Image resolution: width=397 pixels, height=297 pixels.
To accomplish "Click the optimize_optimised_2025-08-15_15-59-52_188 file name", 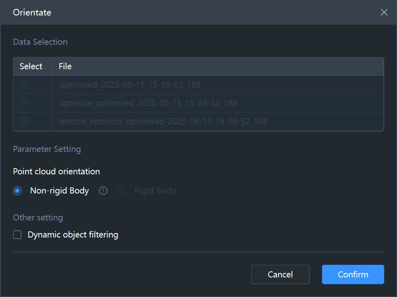I will (x=148, y=103).
